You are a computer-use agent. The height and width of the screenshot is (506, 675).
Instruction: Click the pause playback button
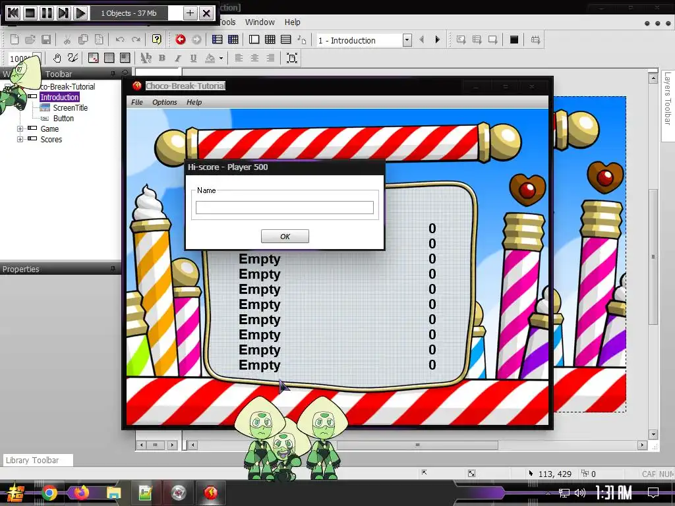pyautogui.click(x=47, y=13)
